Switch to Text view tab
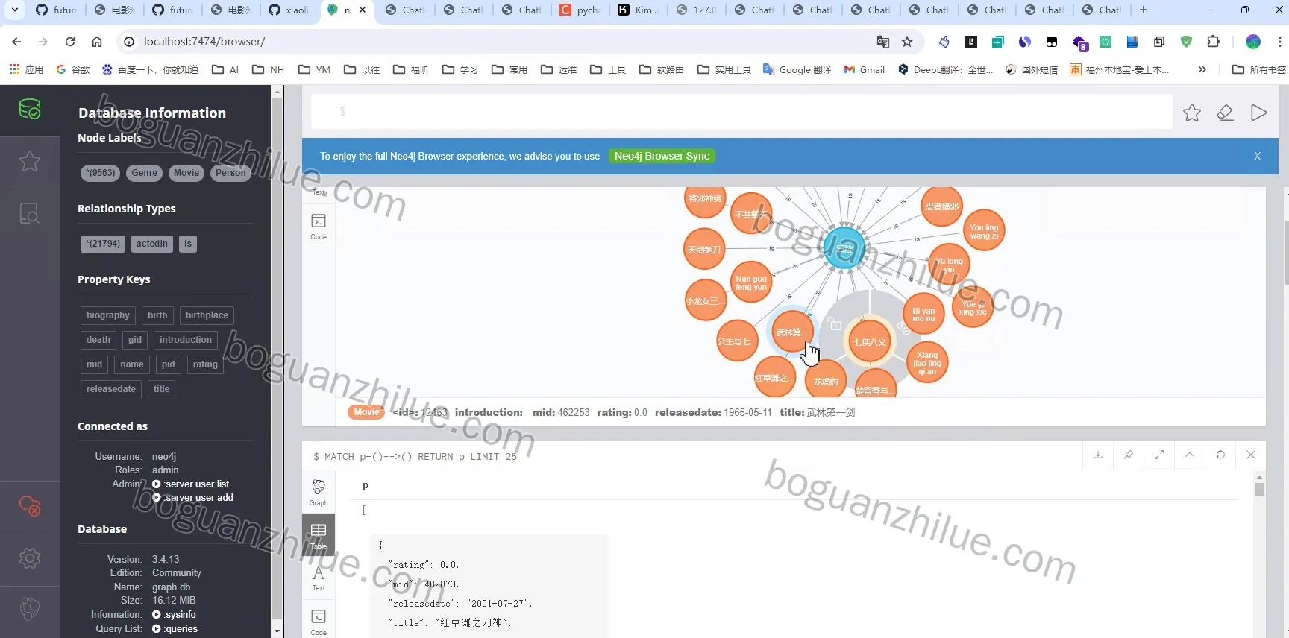The height and width of the screenshot is (638, 1289). [319, 578]
